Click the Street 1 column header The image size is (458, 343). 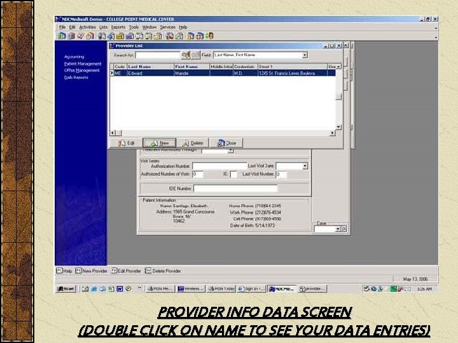coord(293,67)
